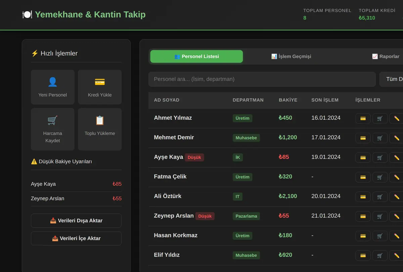403x272 pixels.
Task: Select Zeynep Arslan in the low balance warnings
Action: 76,199
